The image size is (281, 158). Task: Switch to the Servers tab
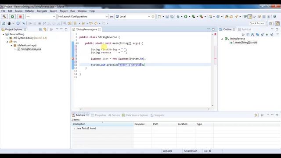click(x=114, y=115)
